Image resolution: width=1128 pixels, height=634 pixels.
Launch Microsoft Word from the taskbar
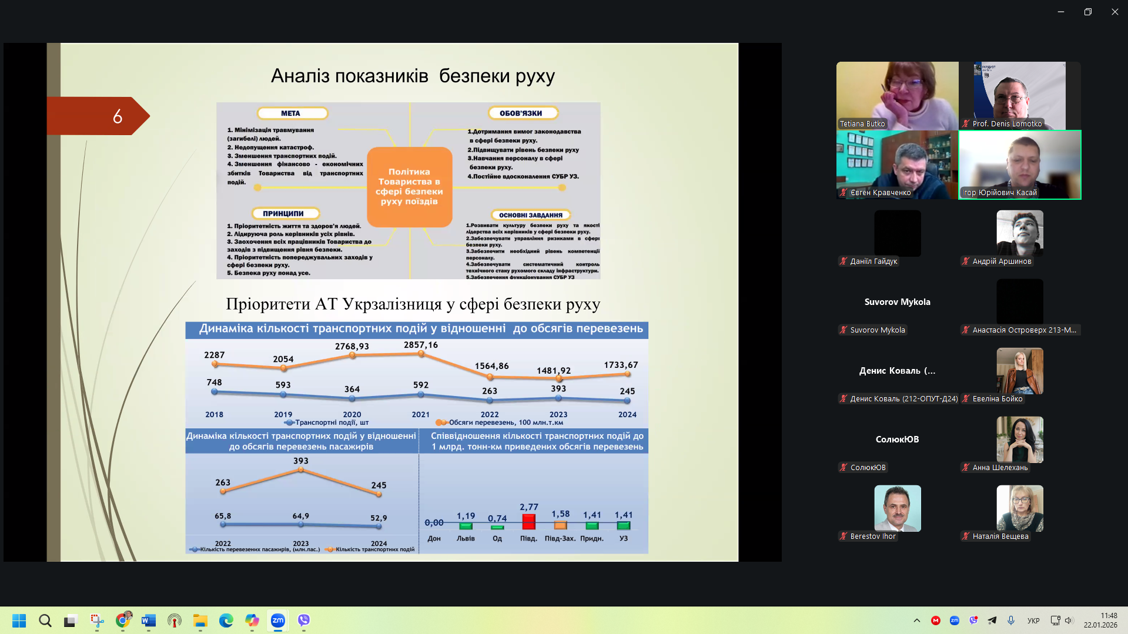point(149,620)
